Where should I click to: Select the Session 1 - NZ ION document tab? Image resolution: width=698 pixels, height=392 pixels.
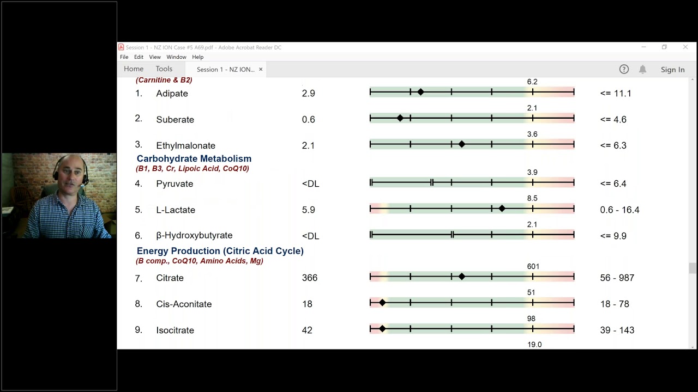tap(226, 69)
